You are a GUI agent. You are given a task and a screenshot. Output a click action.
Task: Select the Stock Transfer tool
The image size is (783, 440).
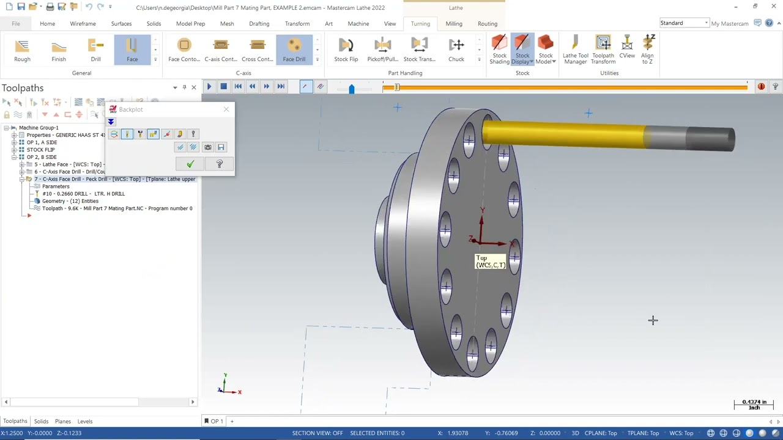tap(420, 50)
